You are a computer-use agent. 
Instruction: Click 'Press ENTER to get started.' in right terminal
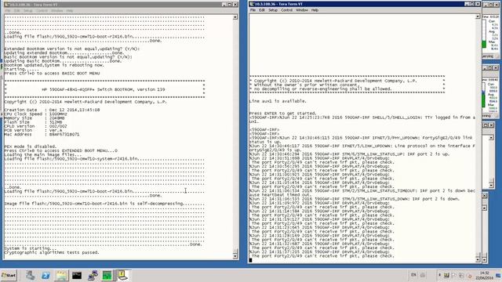(x=282, y=113)
